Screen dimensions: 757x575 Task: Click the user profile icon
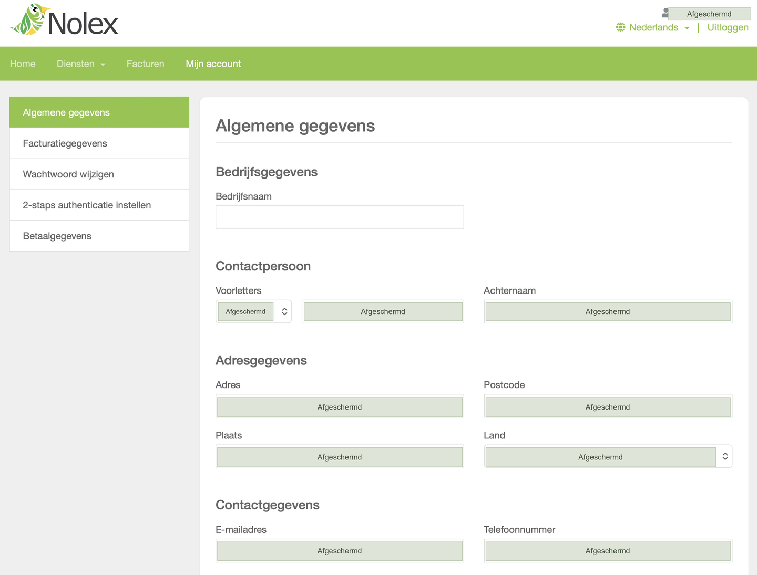666,13
